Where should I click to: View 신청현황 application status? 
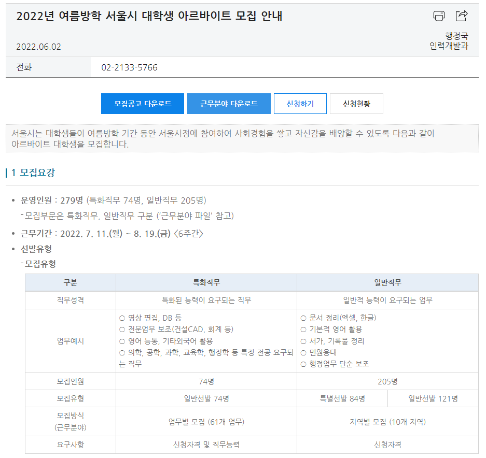[x=356, y=104]
